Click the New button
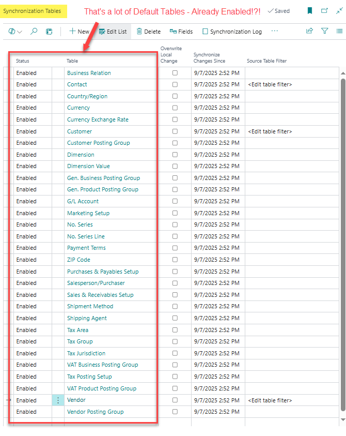The width and height of the screenshot is (346, 436). click(79, 32)
